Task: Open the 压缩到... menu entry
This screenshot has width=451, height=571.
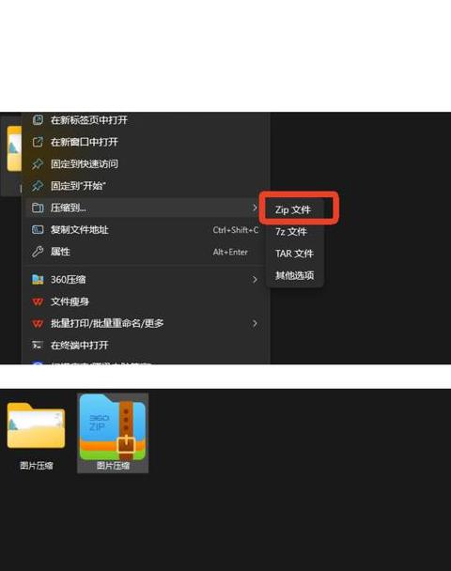Action: [x=143, y=208]
